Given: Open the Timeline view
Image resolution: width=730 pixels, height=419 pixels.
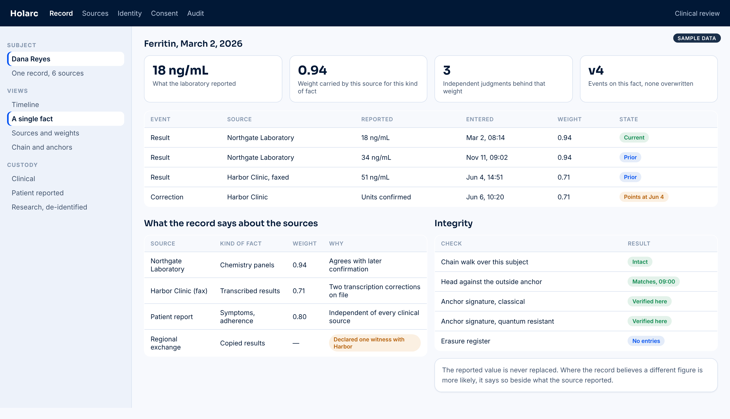Looking at the screenshot, I should (66, 104).
